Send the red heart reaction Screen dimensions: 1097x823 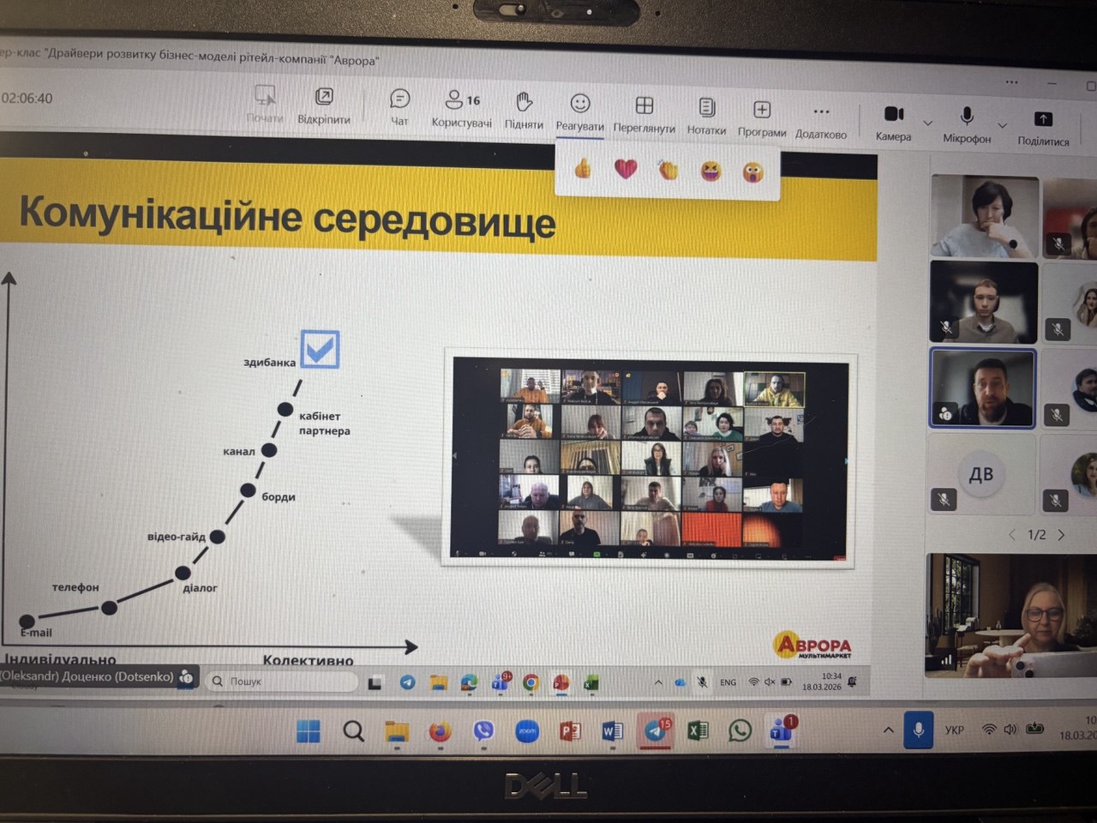pyautogui.click(x=626, y=169)
